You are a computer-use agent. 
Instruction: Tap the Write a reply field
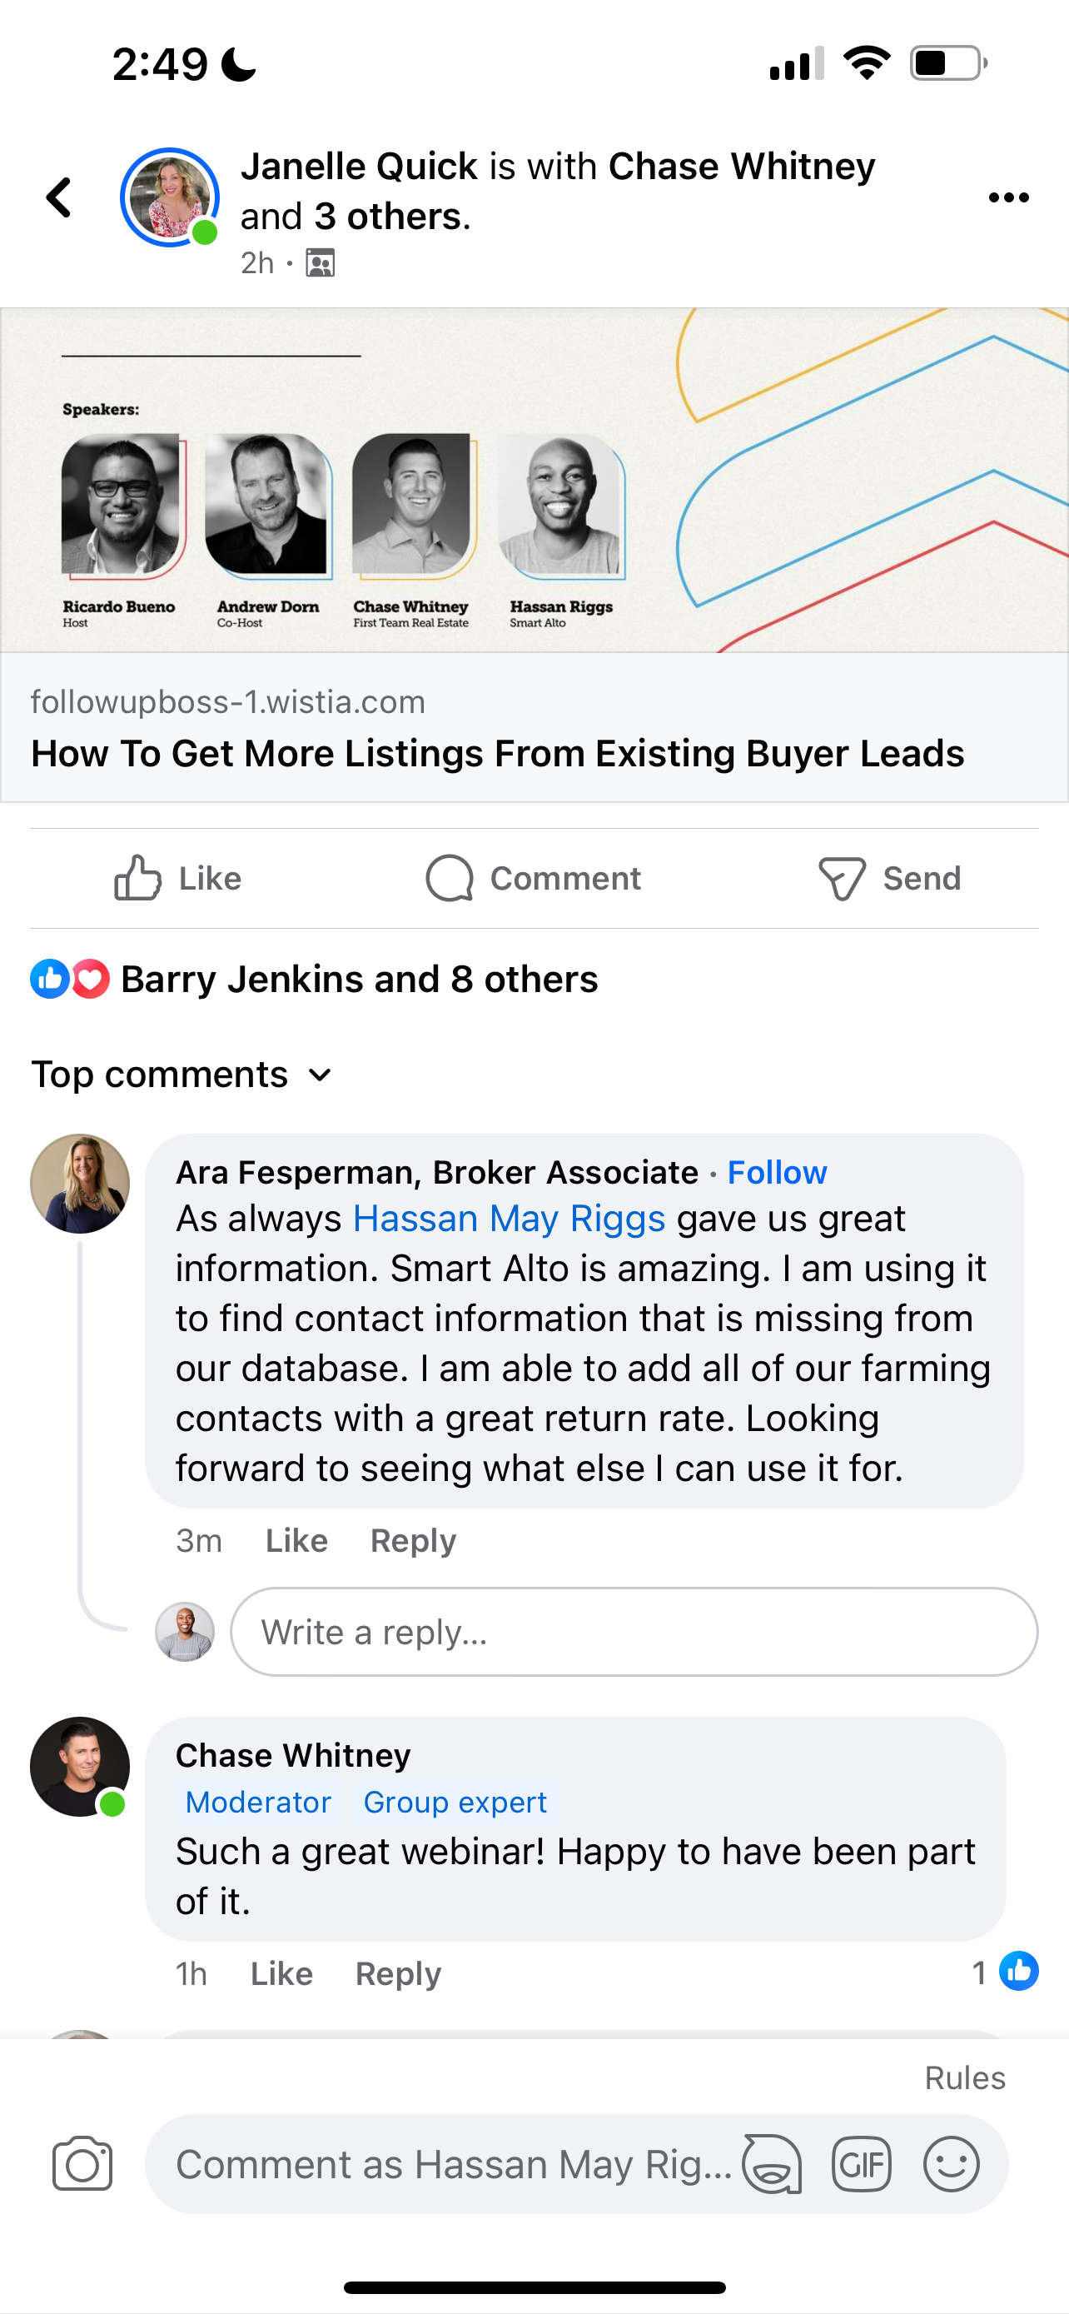pos(634,1631)
